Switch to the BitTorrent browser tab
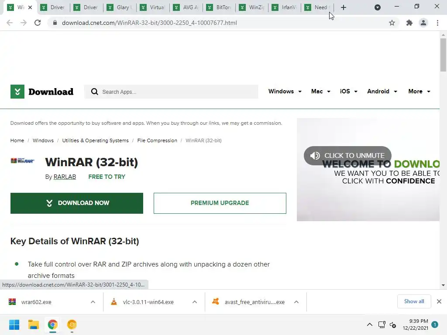 pyautogui.click(x=219, y=7)
